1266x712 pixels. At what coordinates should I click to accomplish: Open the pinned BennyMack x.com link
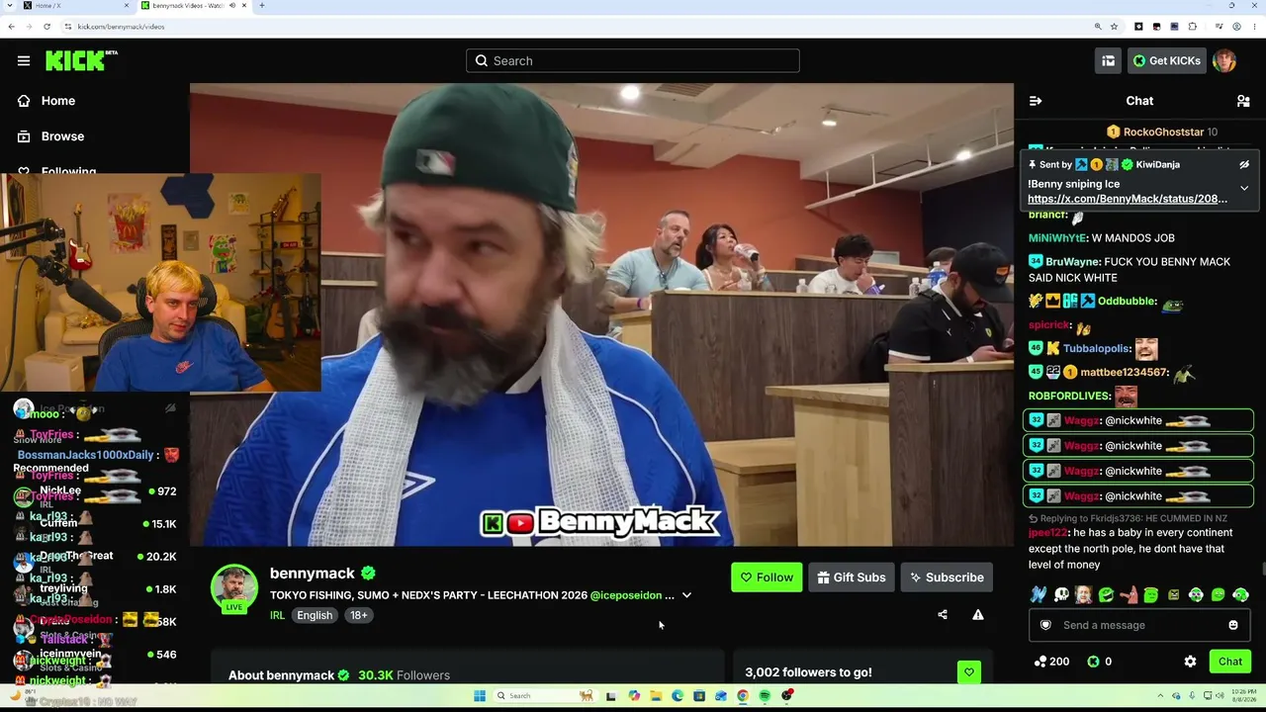(1128, 199)
